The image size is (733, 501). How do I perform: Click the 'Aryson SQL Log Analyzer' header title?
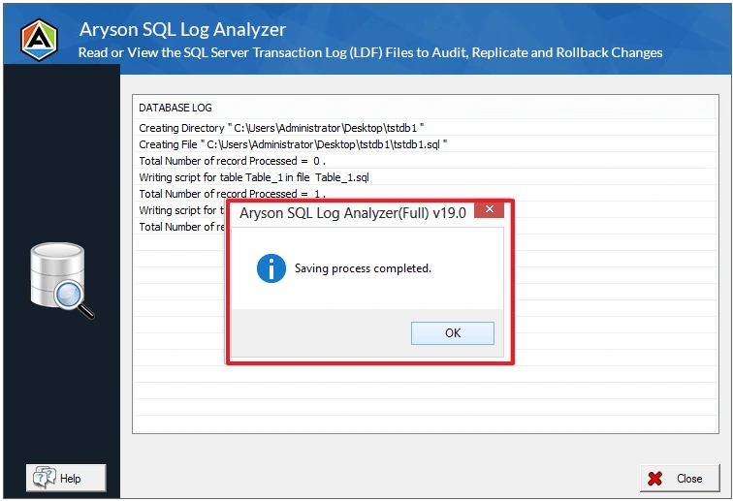point(182,29)
